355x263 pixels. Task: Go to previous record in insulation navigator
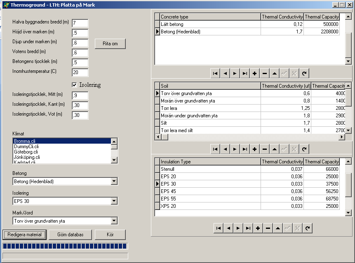tap(228, 228)
